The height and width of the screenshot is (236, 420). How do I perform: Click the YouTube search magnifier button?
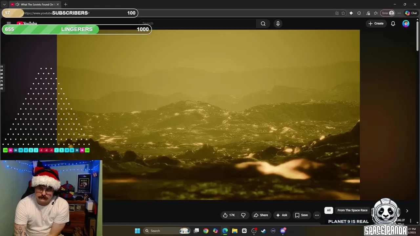click(x=263, y=24)
